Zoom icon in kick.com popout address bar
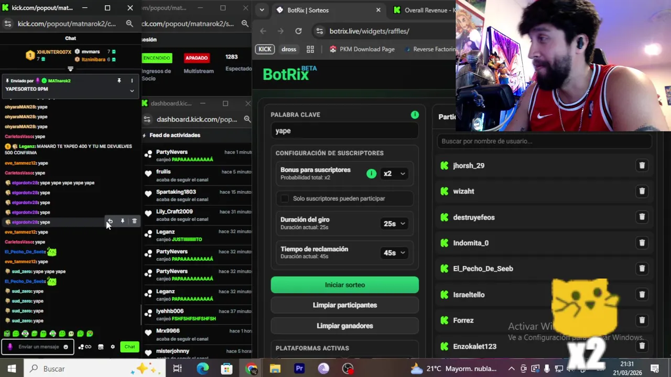This screenshot has height=377, width=671. 129,24
